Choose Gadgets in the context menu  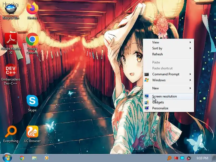point(168,102)
